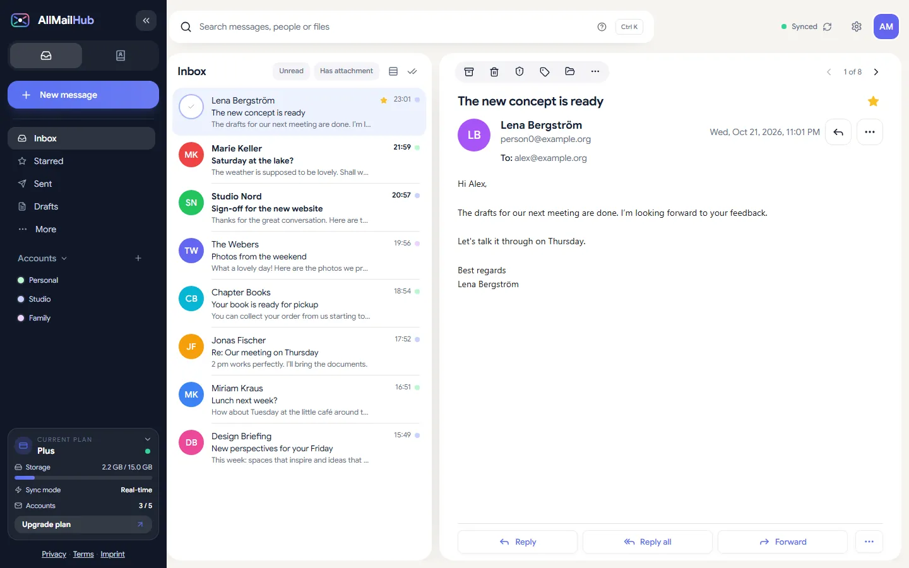This screenshot has width=909, height=568.
Task: Open more actions in message toolbar
Action: pos(595,72)
